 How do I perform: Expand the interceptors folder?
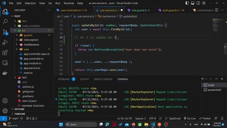tap(17, 40)
